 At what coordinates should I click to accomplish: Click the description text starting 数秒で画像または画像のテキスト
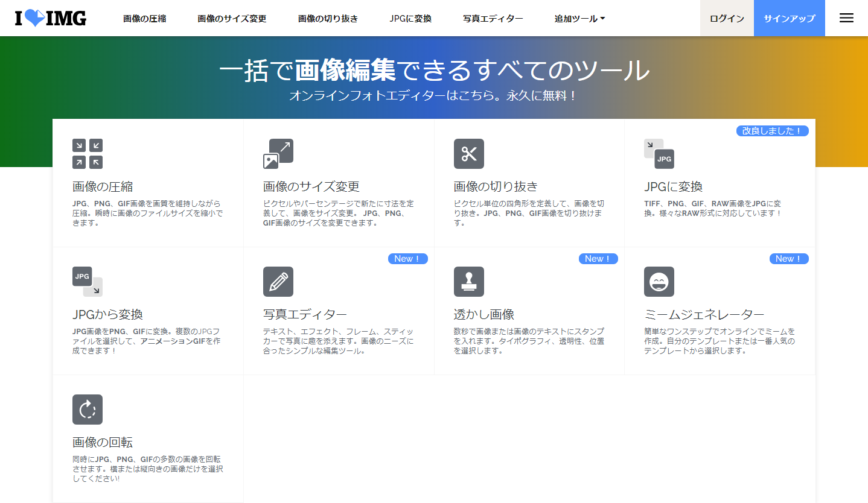pyautogui.click(x=529, y=341)
